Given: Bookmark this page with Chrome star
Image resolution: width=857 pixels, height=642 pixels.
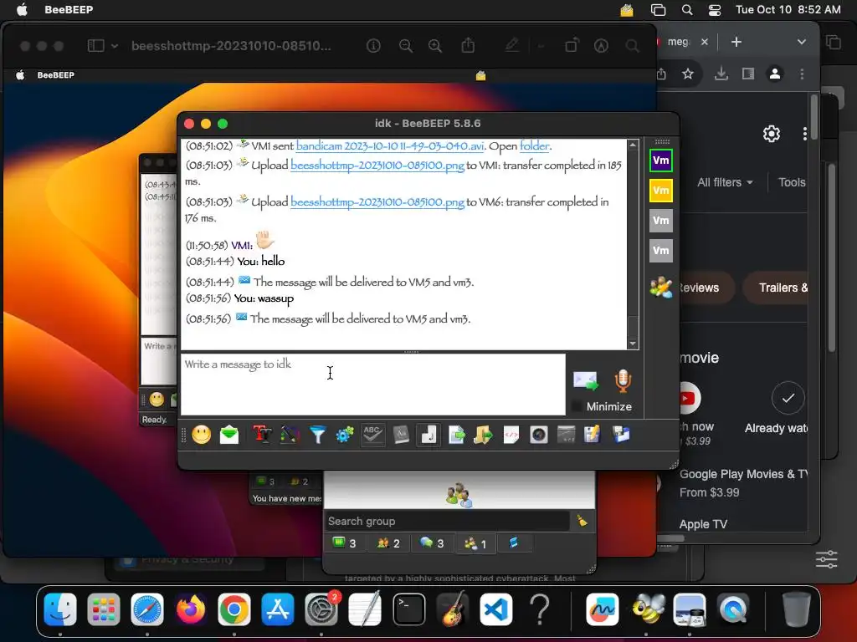Looking at the screenshot, I should click(x=688, y=74).
